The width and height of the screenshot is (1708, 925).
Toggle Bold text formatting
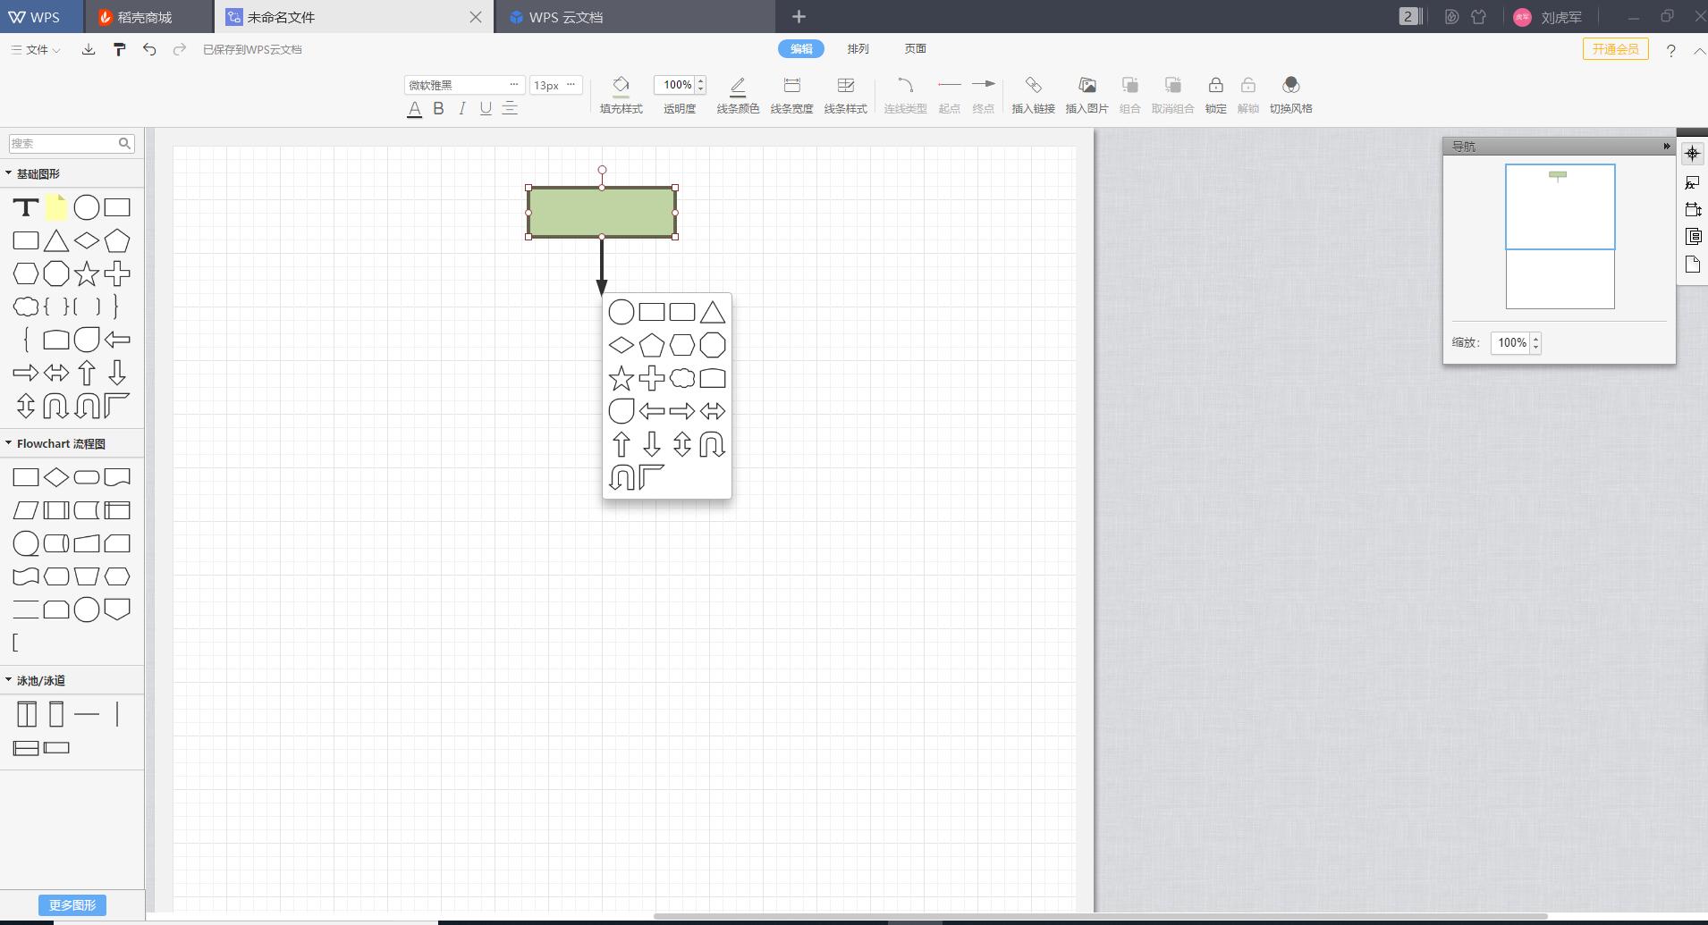438,109
